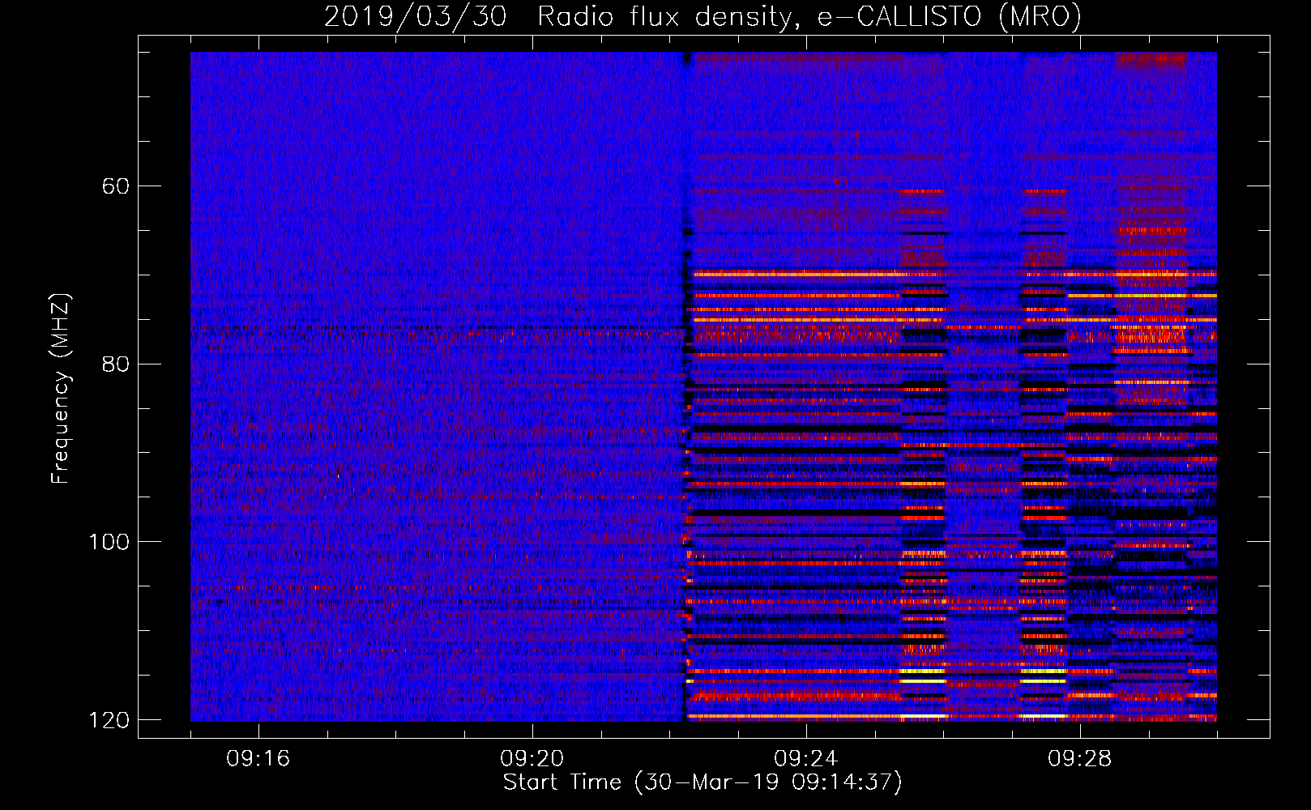This screenshot has height=810, width=1311.
Task: Click the plot title '2019/03/30 Radio flux density'
Action: click(x=702, y=17)
